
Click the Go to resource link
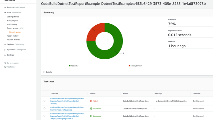pos(13,63)
